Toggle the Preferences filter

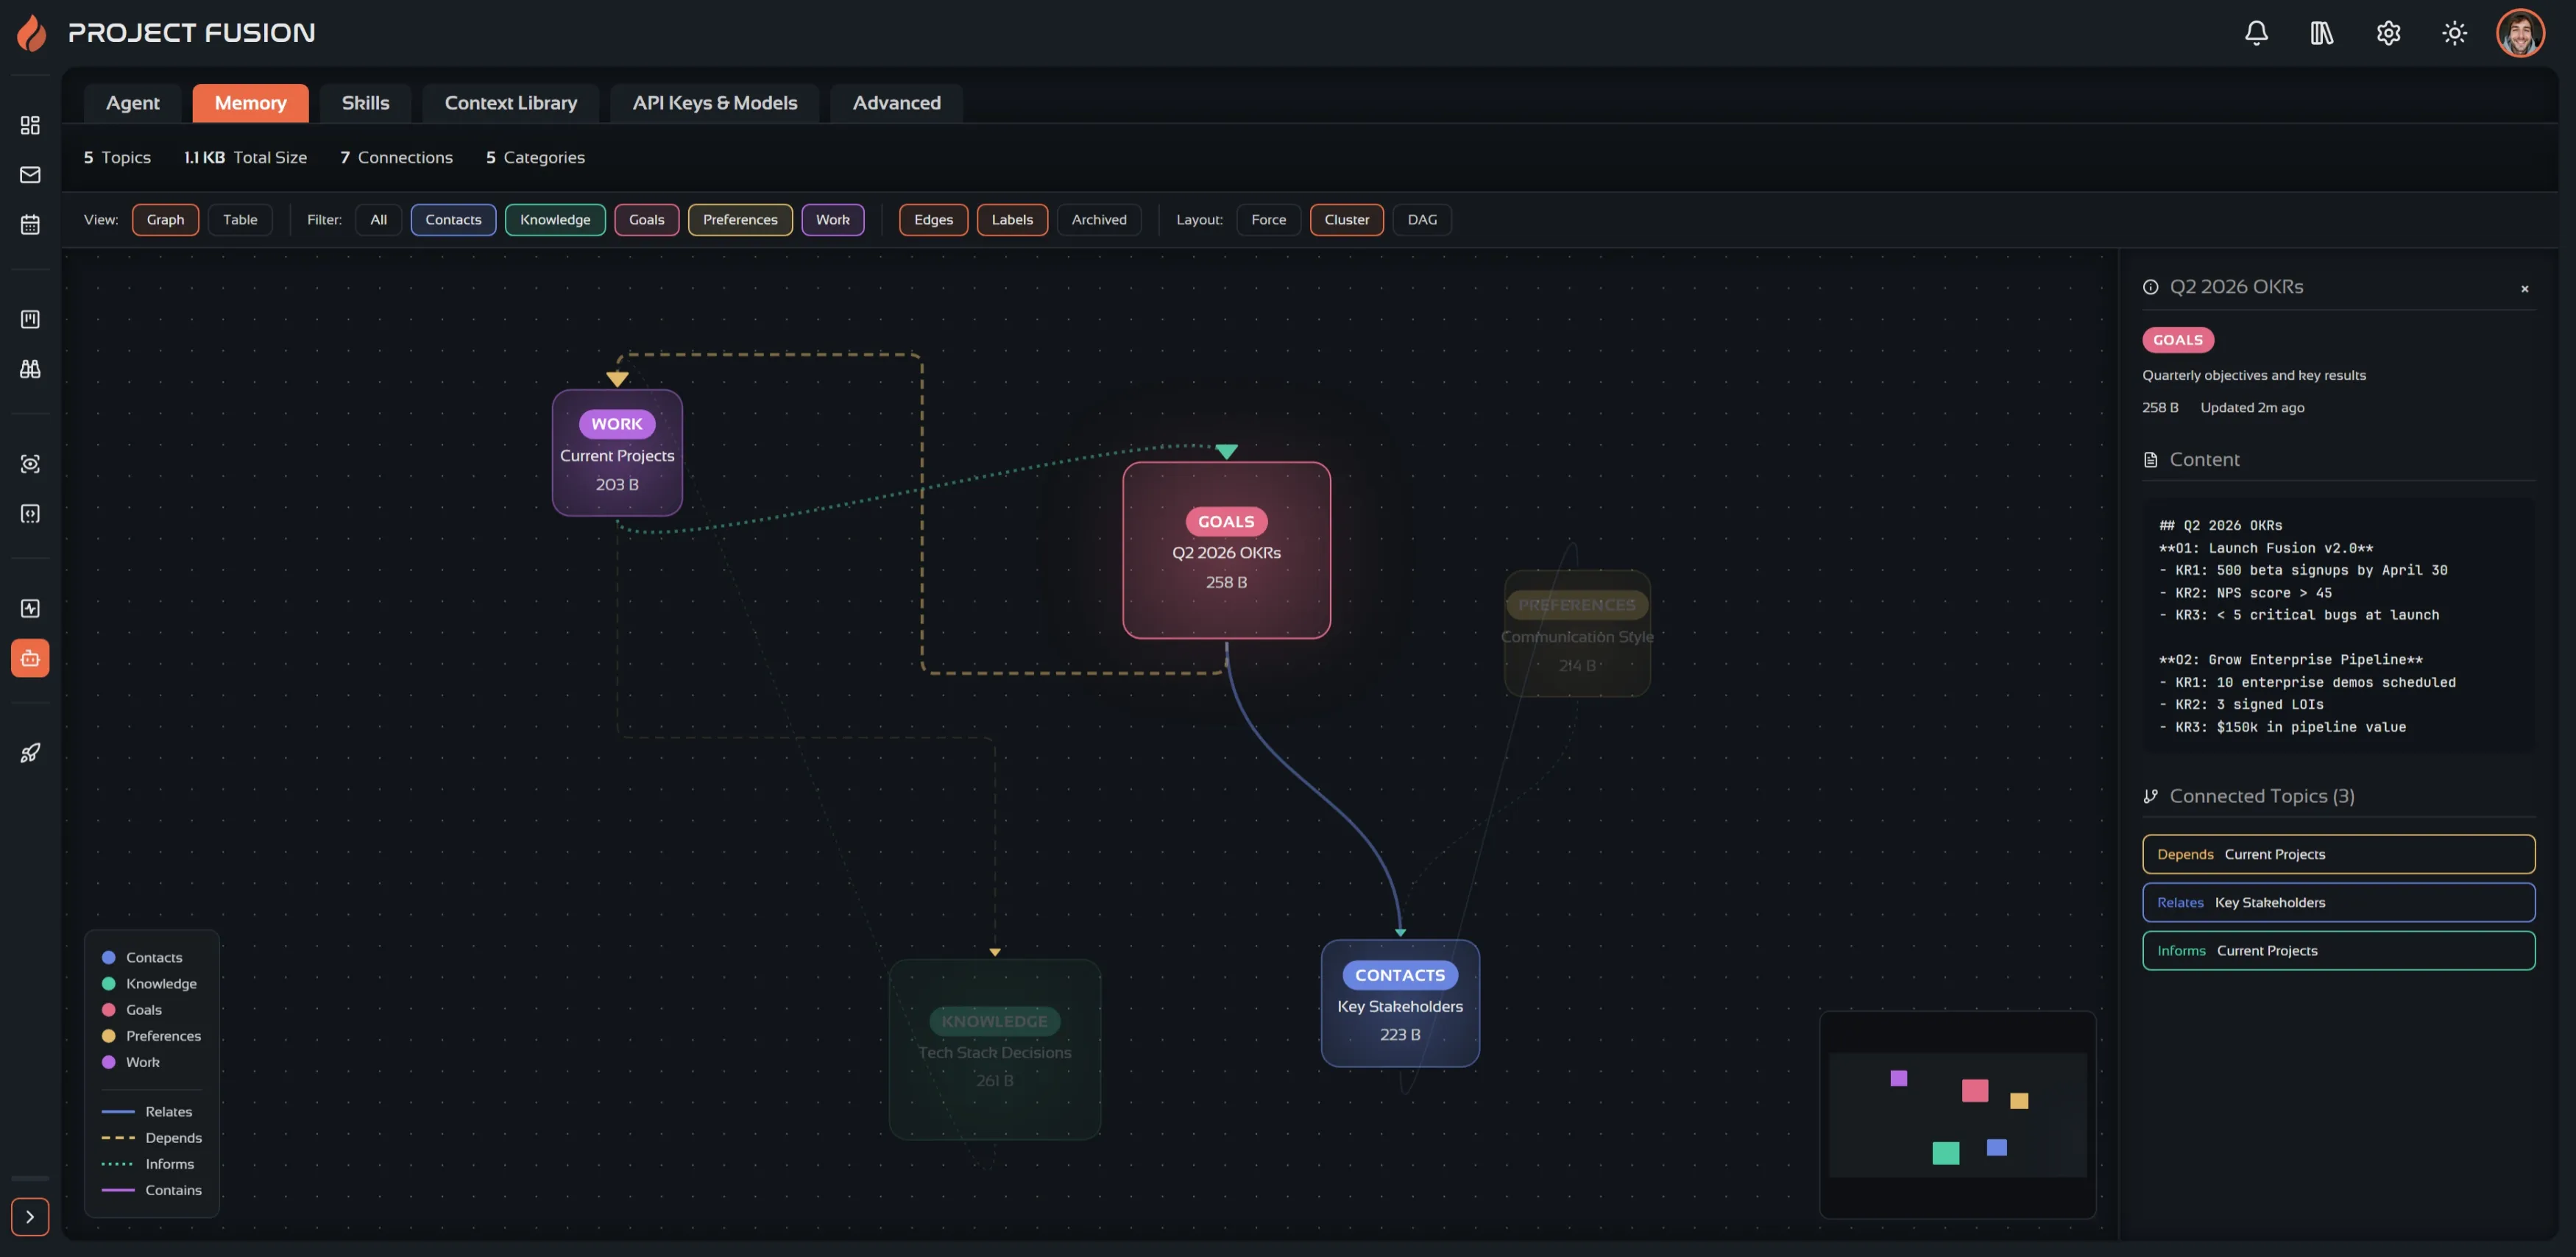(740, 220)
